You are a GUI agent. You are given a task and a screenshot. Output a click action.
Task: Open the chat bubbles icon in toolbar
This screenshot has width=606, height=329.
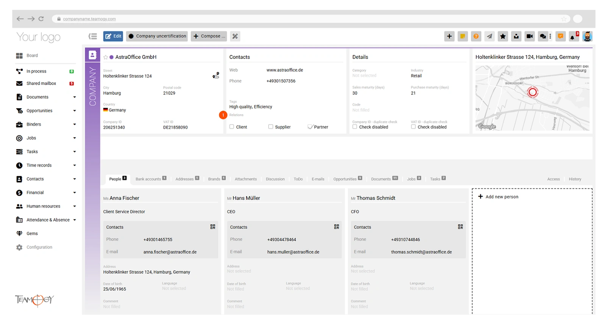(543, 36)
